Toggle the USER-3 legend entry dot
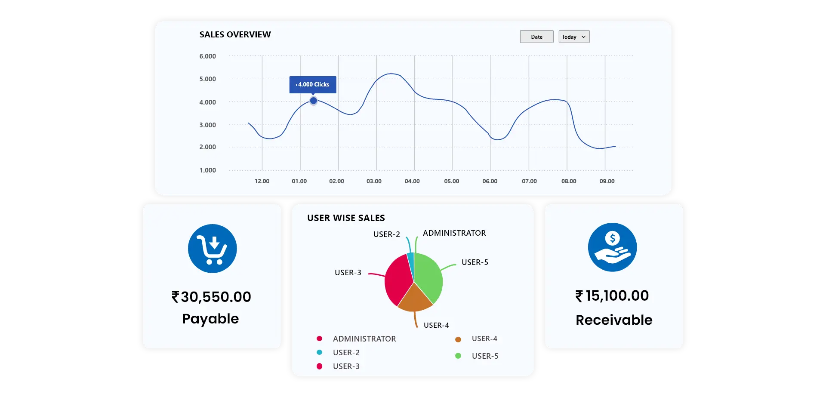 (x=319, y=366)
